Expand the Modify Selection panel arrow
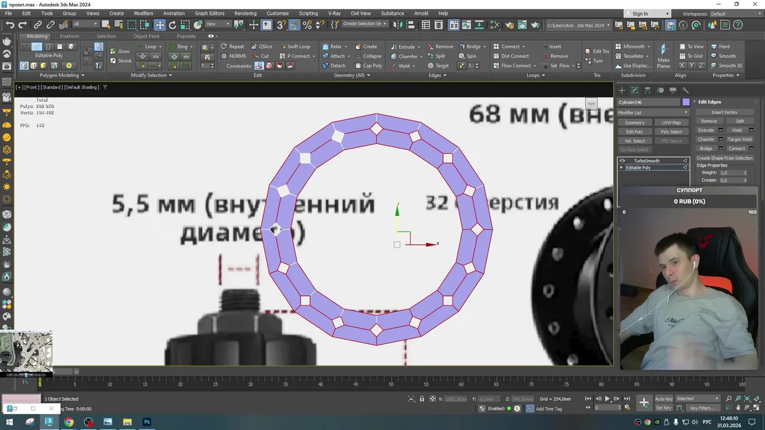The image size is (765, 430). pyautogui.click(x=170, y=75)
